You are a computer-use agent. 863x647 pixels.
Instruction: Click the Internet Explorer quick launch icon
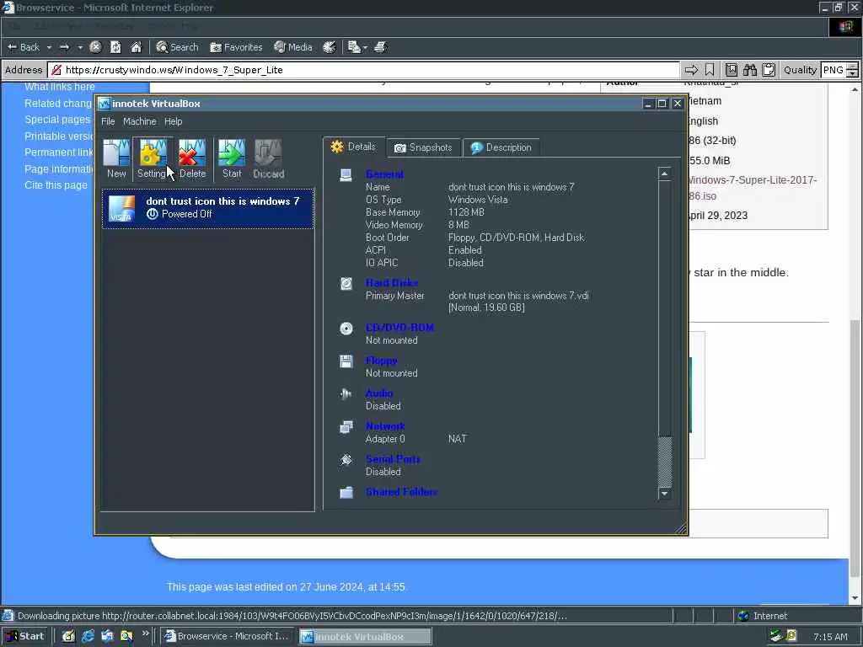point(88,637)
